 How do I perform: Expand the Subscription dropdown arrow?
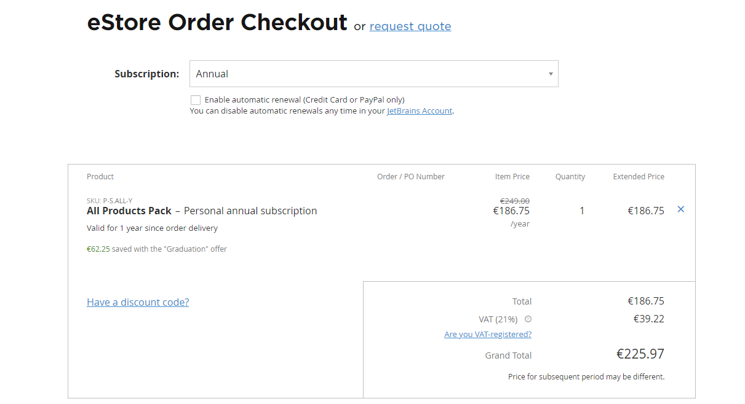coord(551,74)
